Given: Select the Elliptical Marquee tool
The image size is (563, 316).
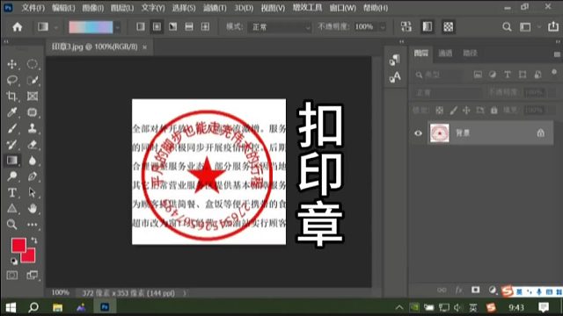Looking at the screenshot, I should point(33,64).
